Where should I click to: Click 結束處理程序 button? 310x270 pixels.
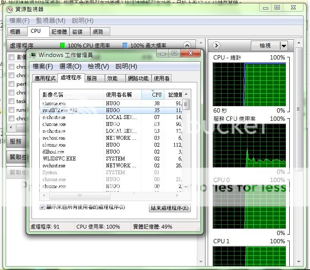[x=170, y=208]
